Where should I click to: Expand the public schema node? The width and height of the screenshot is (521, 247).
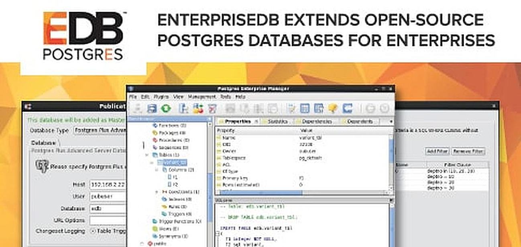point(142,243)
